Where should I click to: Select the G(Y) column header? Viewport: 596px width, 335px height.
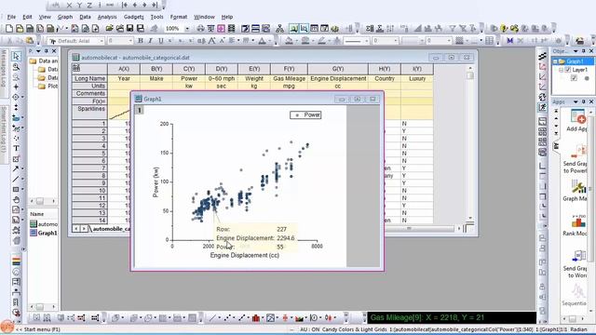coord(338,69)
